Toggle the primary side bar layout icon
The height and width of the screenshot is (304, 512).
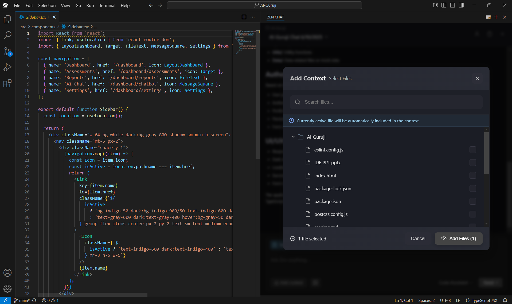tap(444, 5)
